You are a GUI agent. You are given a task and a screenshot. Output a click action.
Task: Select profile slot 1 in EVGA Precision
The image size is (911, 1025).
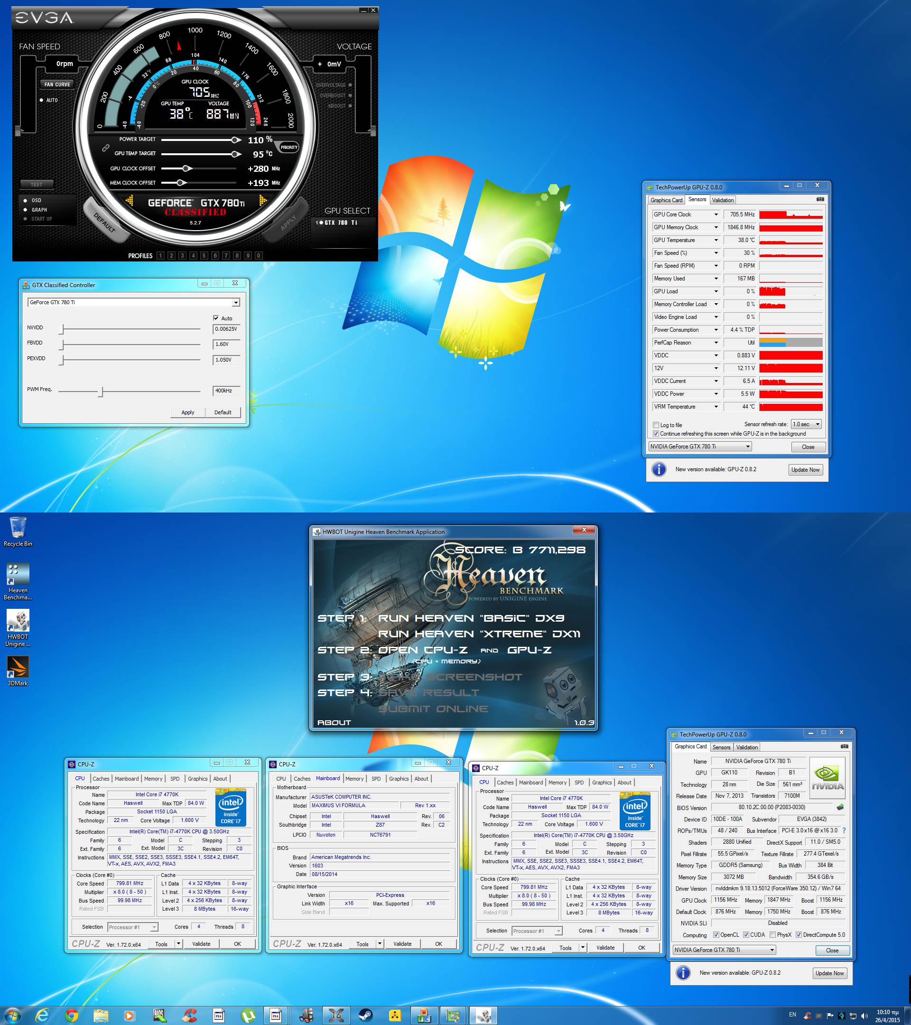(160, 256)
